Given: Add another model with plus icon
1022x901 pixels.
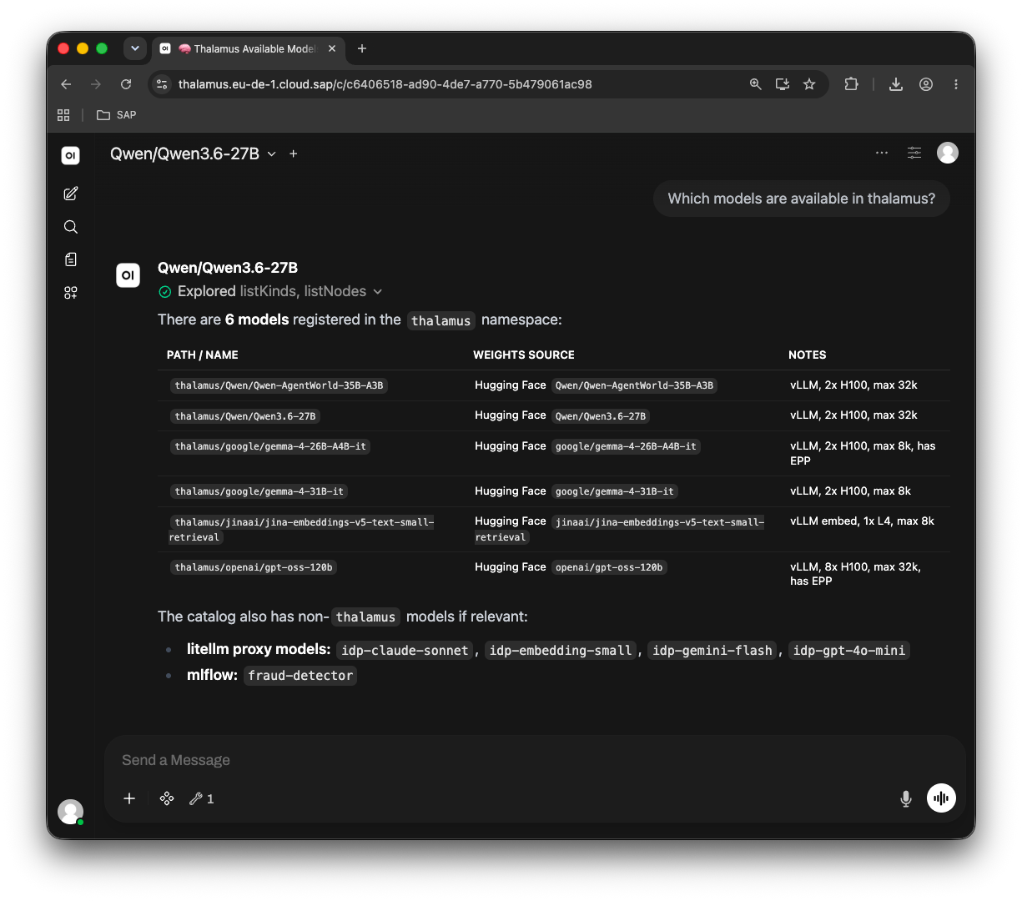Looking at the screenshot, I should [x=294, y=154].
